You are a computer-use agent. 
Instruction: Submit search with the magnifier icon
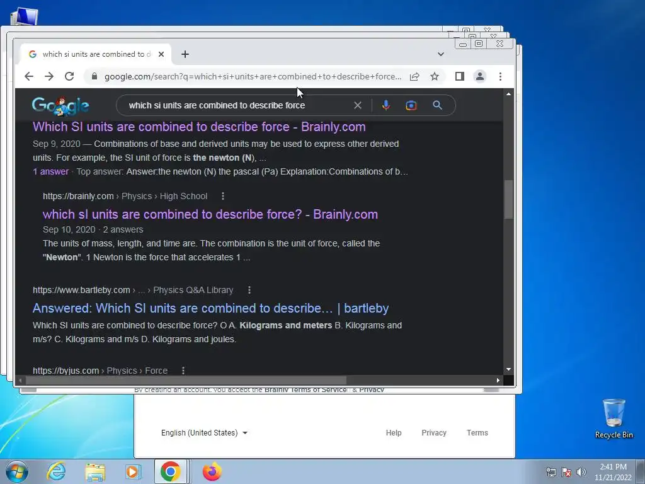437,105
